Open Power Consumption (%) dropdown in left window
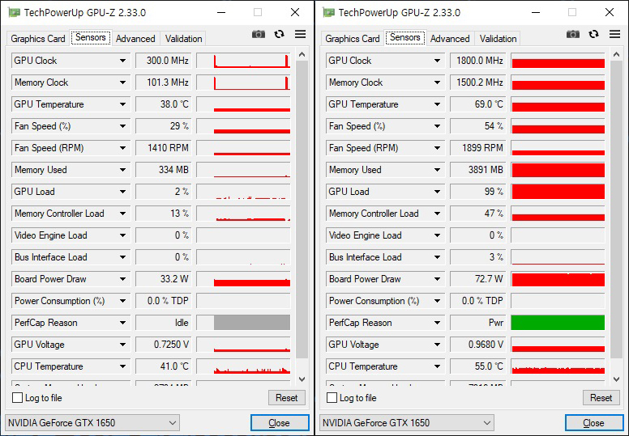629x436 pixels. [x=122, y=301]
